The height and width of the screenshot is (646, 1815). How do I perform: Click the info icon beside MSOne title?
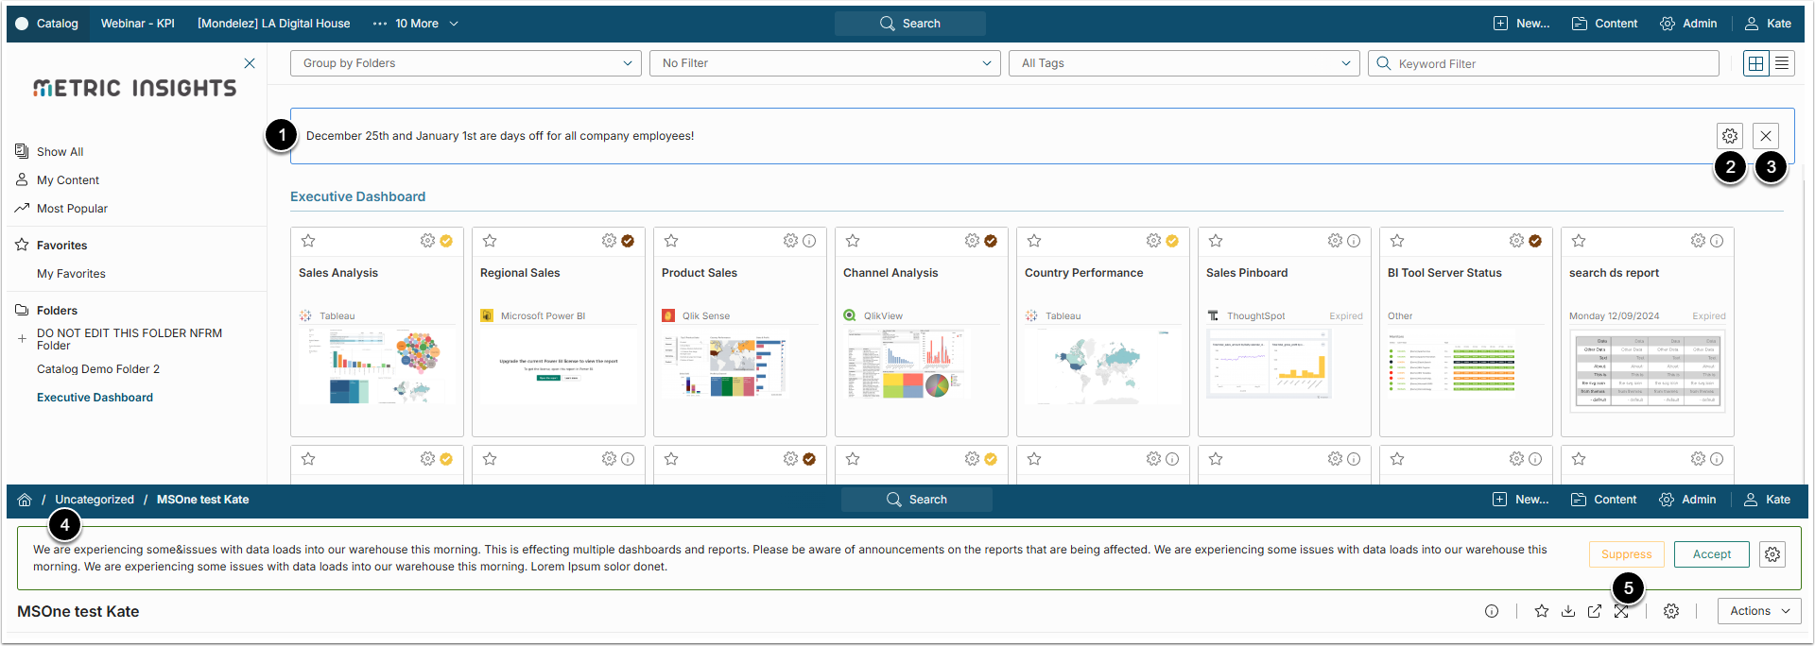[x=1492, y=611]
